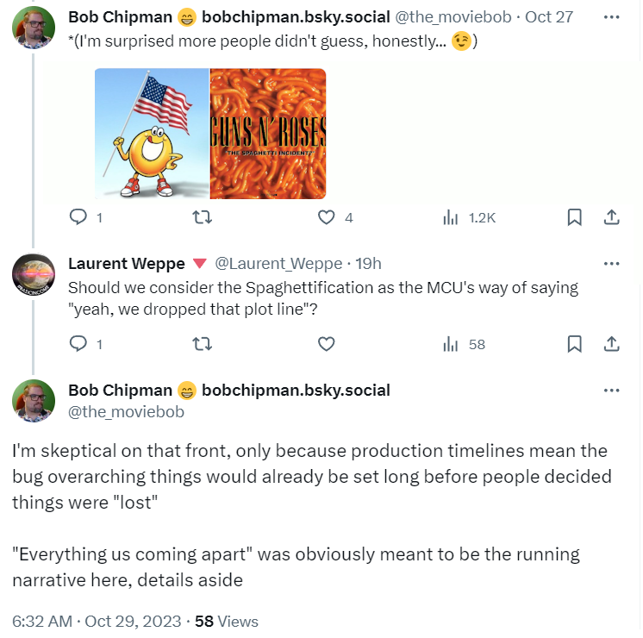Viewport: 643px width, 638px height.
Task: Open the Guns N' Roses spaghetti album image
Action: pyautogui.click(x=268, y=133)
